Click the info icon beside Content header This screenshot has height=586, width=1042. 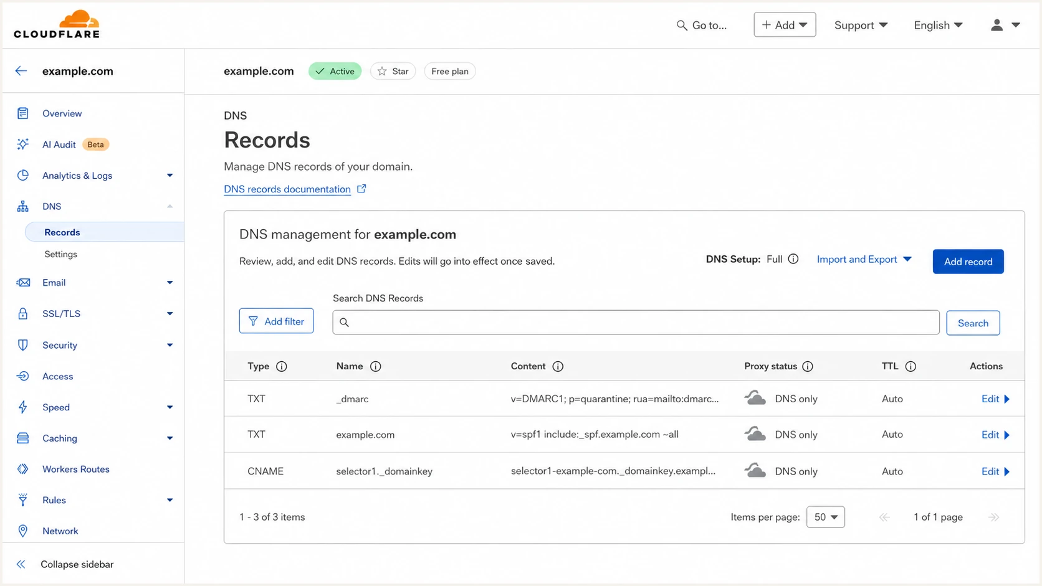(558, 366)
